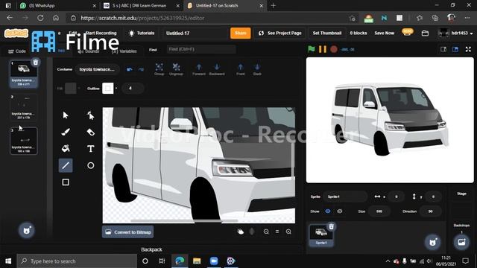Image resolution: width=477 pixels, height=268 pixels.
Task: Click Start Recording
Action: tap(101, 33)
